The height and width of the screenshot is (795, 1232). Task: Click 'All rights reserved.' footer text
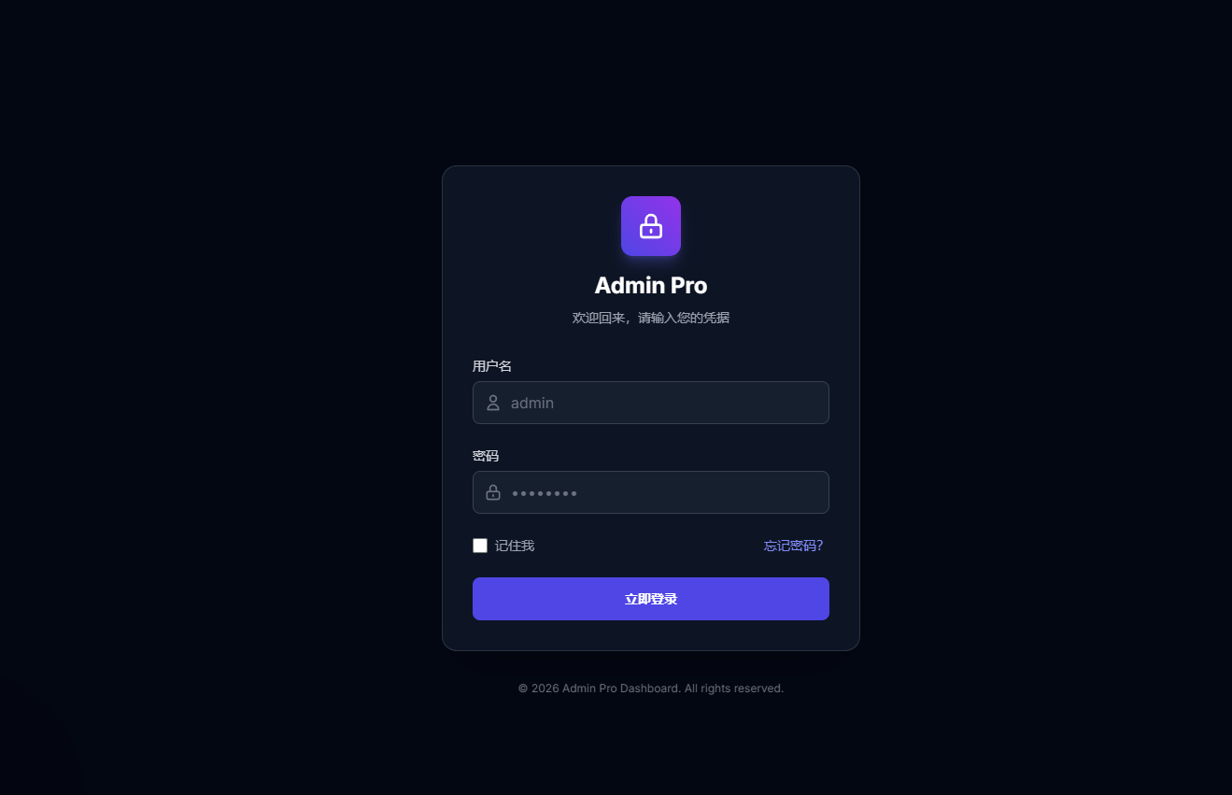[734, 689]
